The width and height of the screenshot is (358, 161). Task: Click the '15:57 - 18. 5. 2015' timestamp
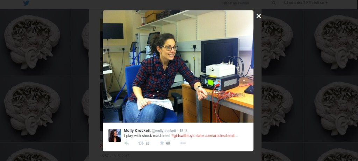coord(115,156)
